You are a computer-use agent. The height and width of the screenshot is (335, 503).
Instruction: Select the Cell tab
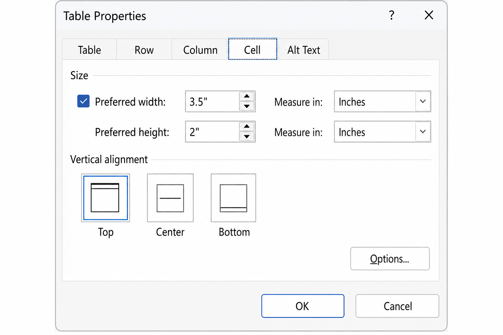pyautogui.click(x=252, y=49)
